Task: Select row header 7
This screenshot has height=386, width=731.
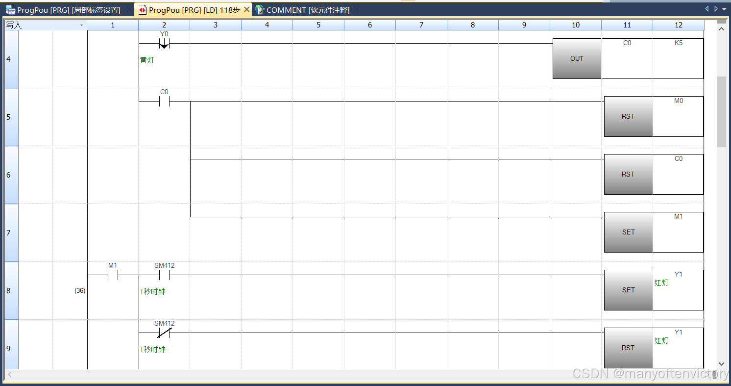Action: (x=11, y=233)
